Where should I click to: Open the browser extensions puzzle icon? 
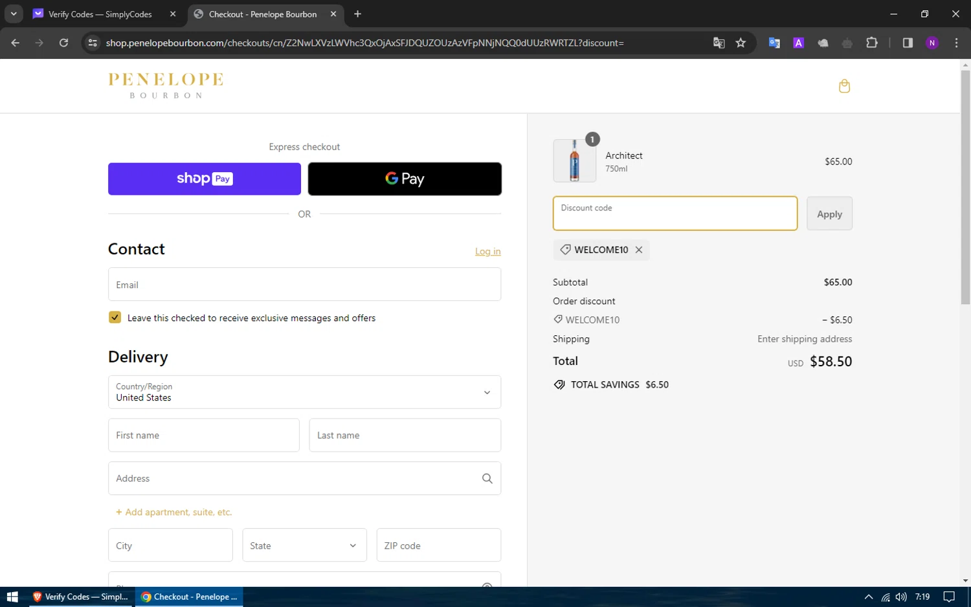(872, 43)
